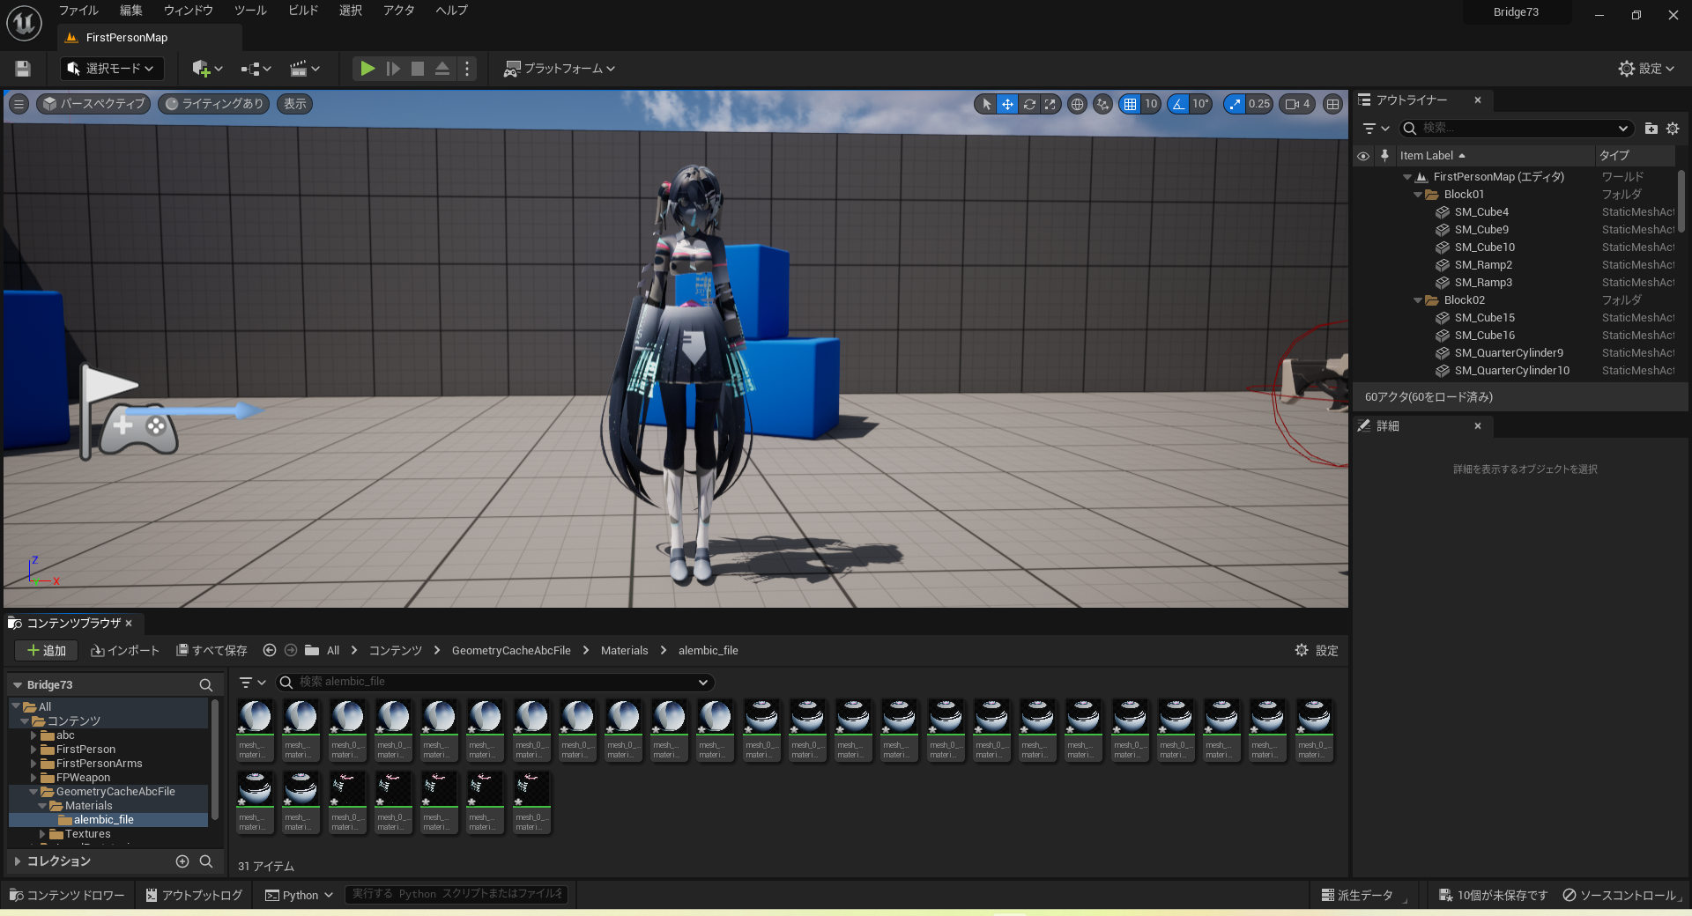The image size is (1692, 916).
Task: Enable surface snapping in the viewport toolbar
Action: point(1102,104)
